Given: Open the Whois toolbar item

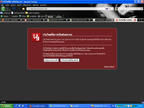Looking at the screenshot, I should (x=23, y=16).
